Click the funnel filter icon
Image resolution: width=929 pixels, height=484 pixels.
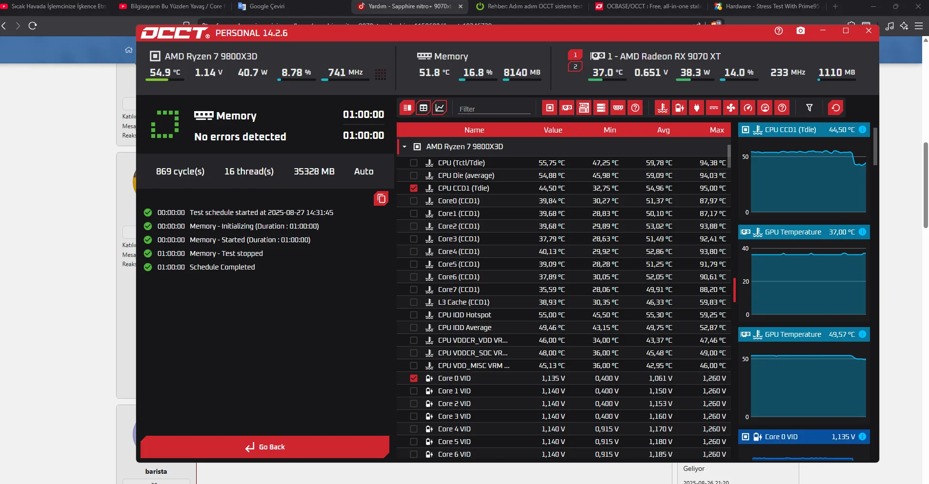pyautogui.click(x=809, y=108)
